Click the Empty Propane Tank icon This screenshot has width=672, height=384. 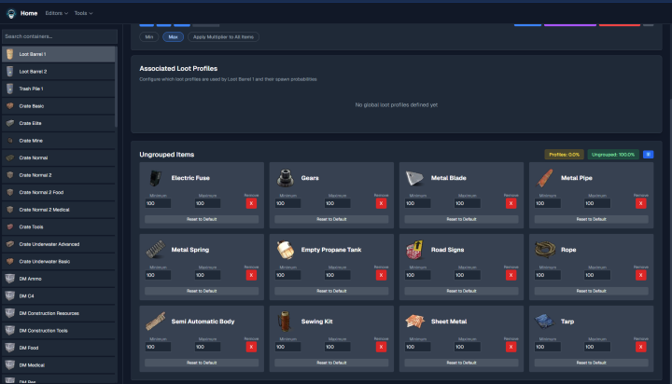click(285, 250)
